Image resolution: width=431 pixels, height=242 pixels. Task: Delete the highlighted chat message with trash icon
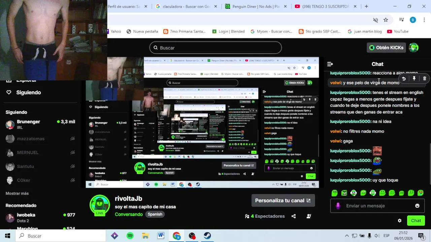point(424,79)
